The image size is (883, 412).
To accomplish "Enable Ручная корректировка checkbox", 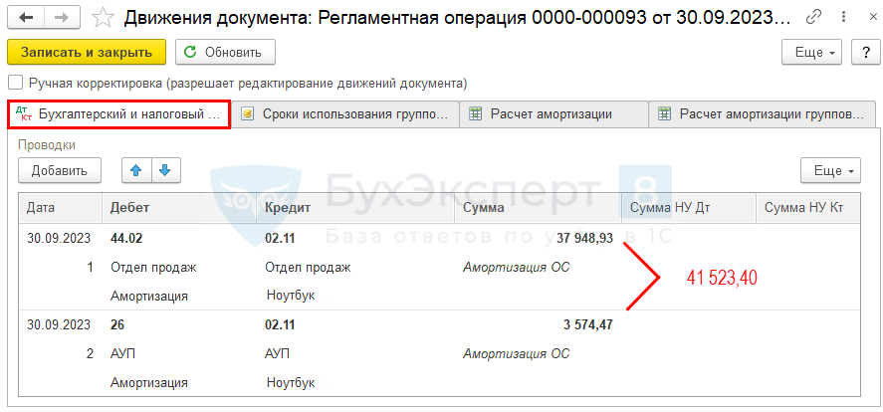I will [16, 84].
